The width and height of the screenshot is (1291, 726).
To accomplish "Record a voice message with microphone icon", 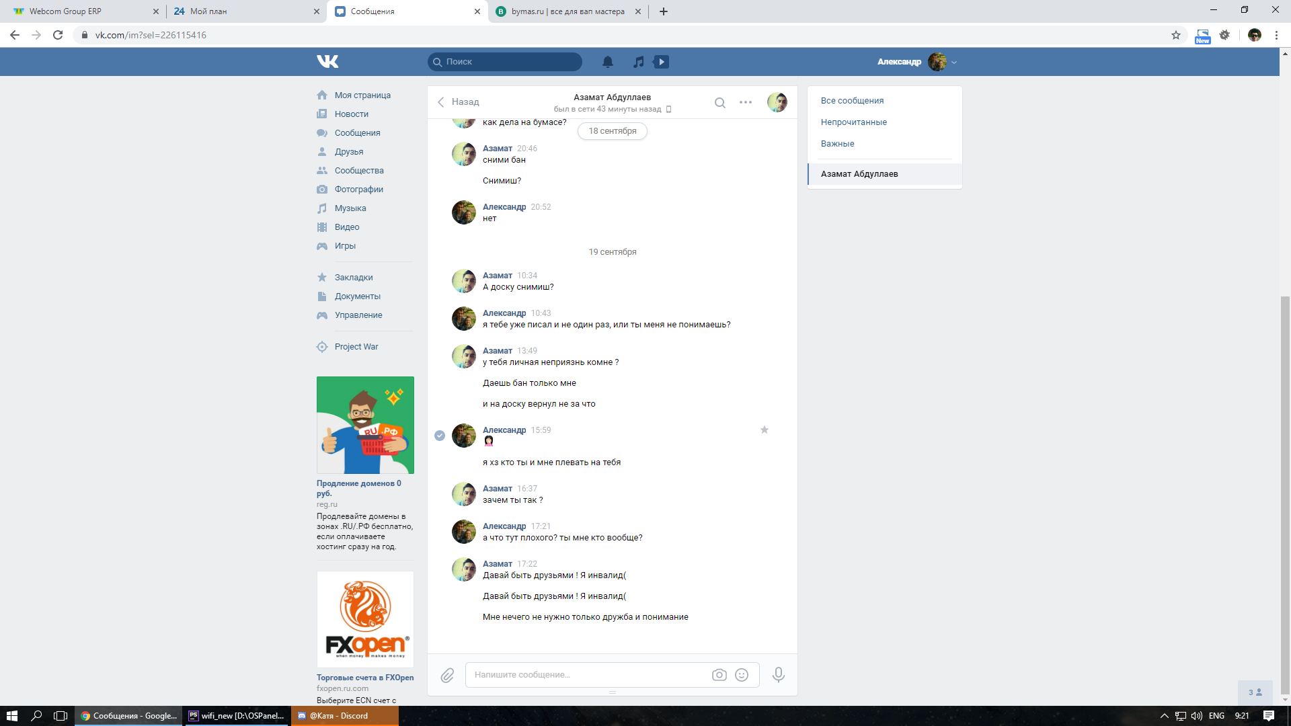I will coord(778,674).
